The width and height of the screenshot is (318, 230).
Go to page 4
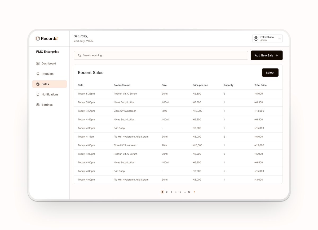[176, 192]
